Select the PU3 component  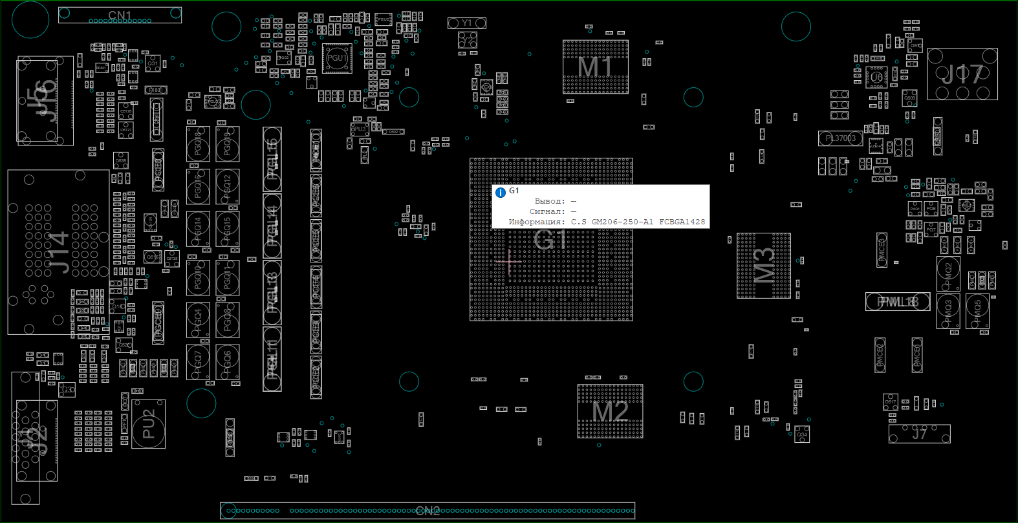(360, 129)
